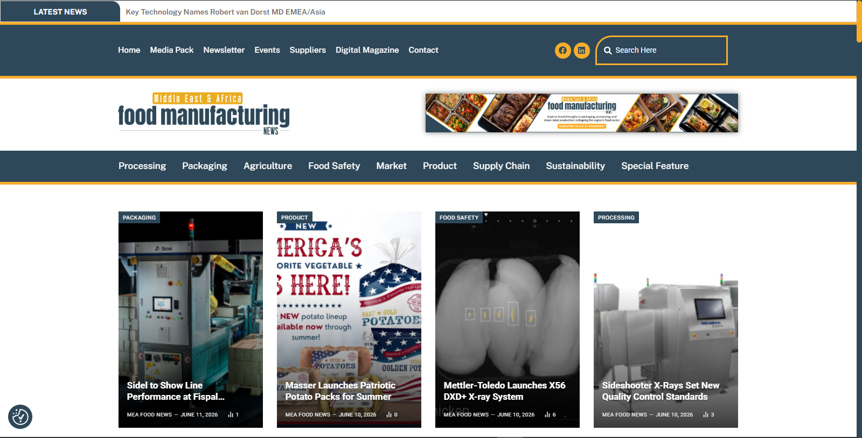Open article Mettler-Toledo Launches X56 DXD+
This screenshot has height=438, width=862.
click(505, 391)
